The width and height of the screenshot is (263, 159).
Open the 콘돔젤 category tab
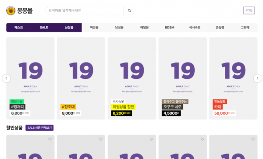point(220,28)
